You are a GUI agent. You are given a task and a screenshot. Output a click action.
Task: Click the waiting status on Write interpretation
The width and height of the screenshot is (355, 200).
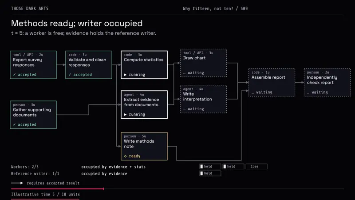193,109
